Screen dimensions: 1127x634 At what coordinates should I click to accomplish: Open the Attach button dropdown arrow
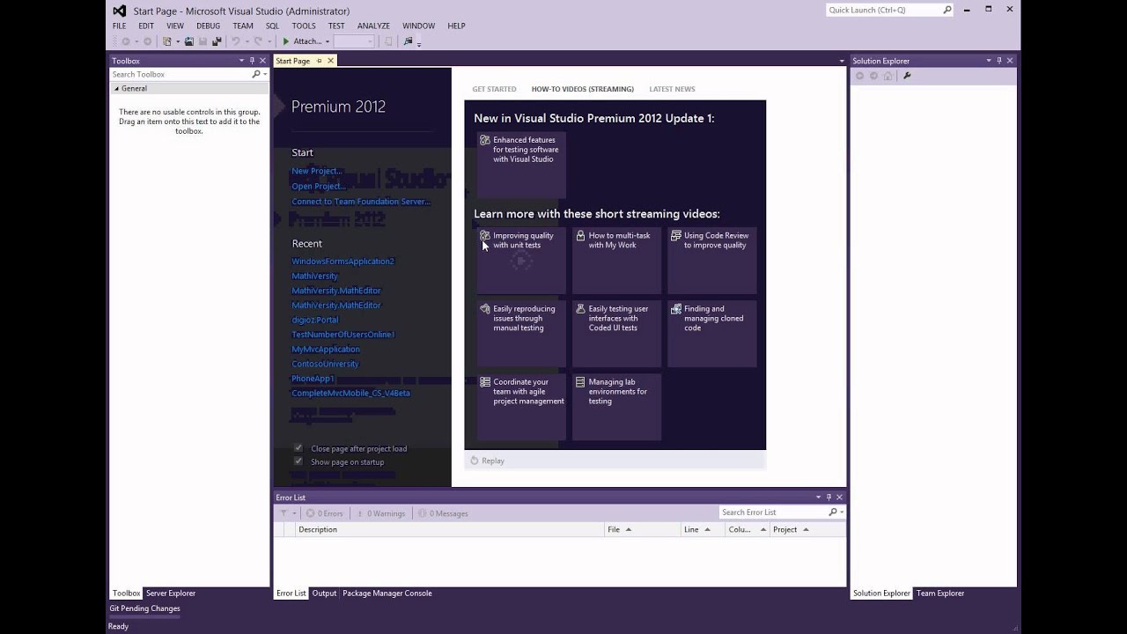click(328, 41)
